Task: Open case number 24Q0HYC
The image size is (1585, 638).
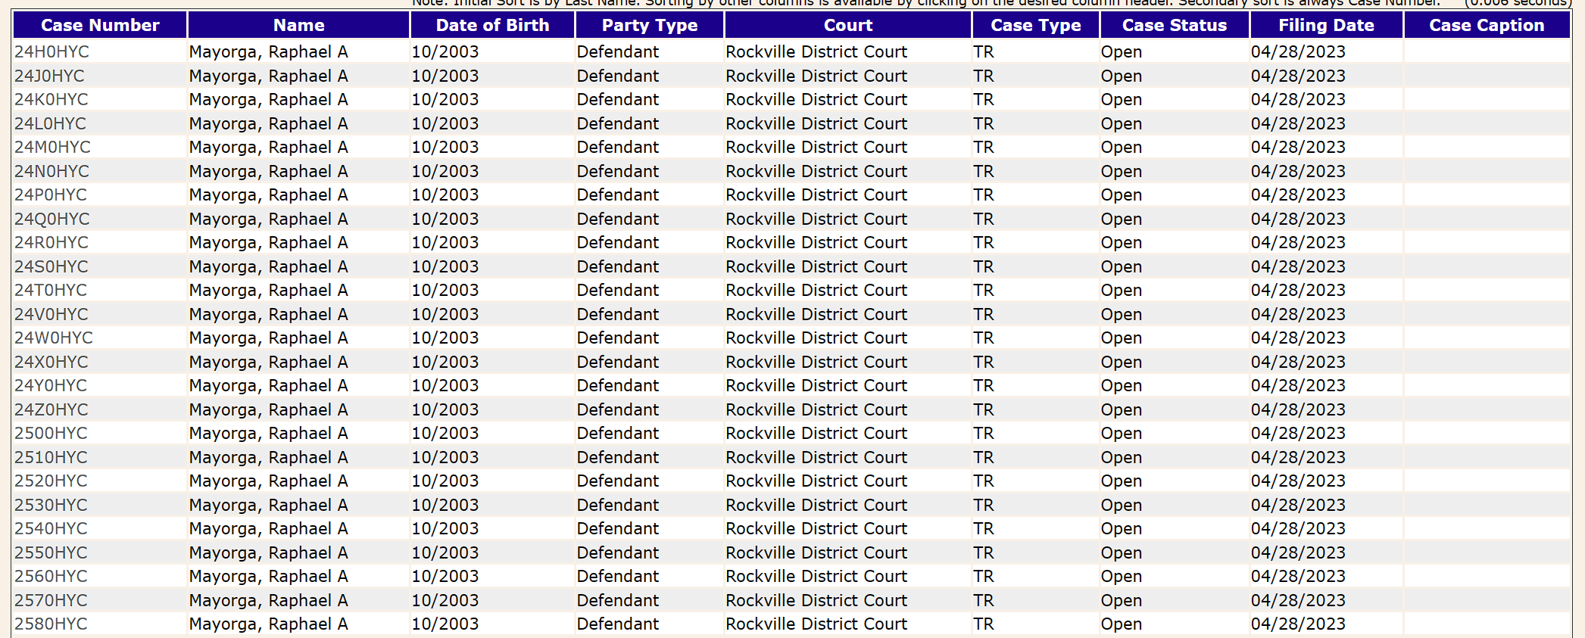Action: 51,219
